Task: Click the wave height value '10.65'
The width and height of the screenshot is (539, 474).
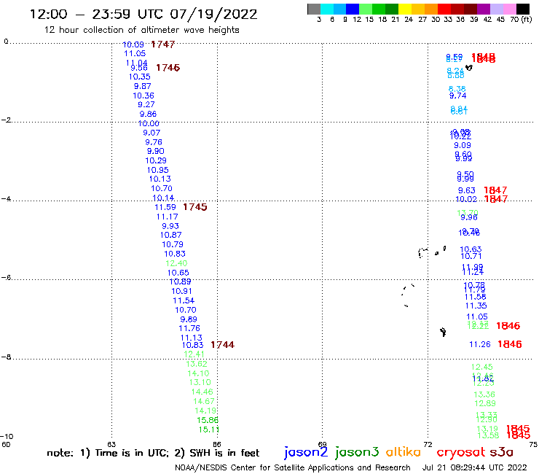Action: coord(178,273)
